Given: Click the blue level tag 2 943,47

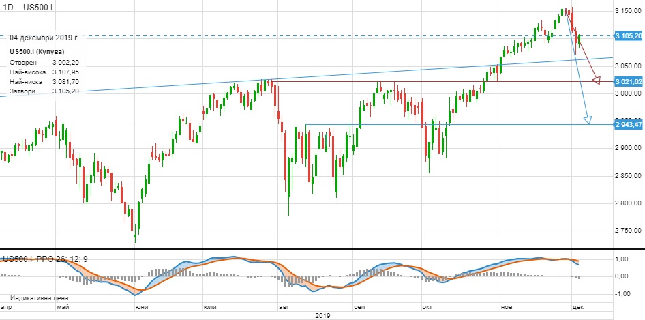Looking at the screenshot, I should pos(629,125).
